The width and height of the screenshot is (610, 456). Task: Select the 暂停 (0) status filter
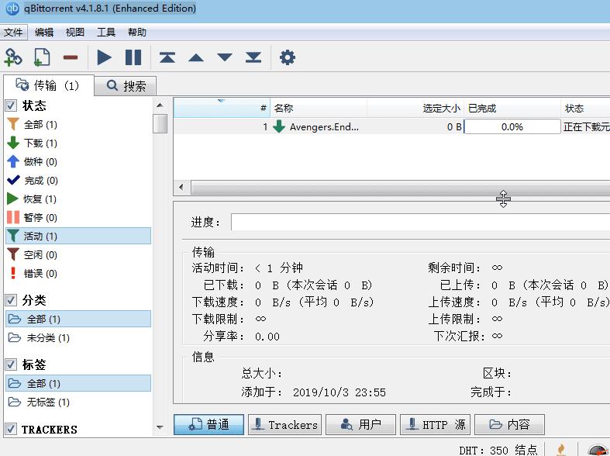pos(78,217)
